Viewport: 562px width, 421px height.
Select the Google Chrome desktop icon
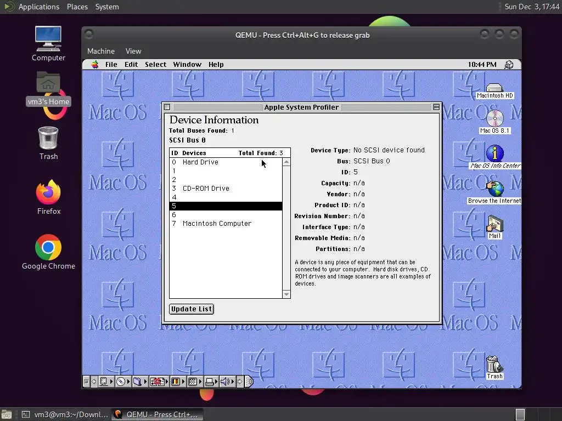coord(48,252)
